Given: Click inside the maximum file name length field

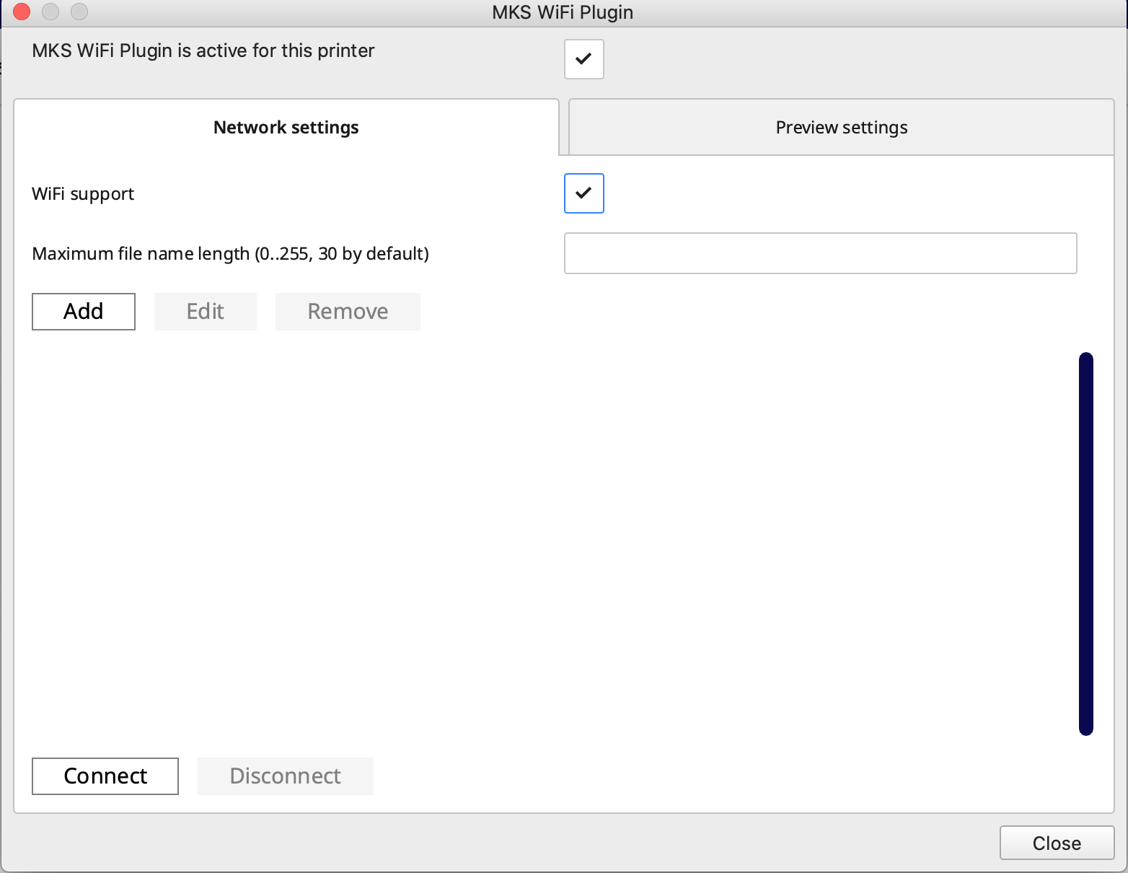Looking at the screenshot, I should (820, 253).
